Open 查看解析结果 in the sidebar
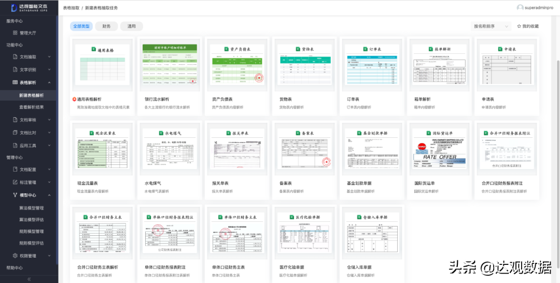The image size is (560, 283). [x=32, y=107]
